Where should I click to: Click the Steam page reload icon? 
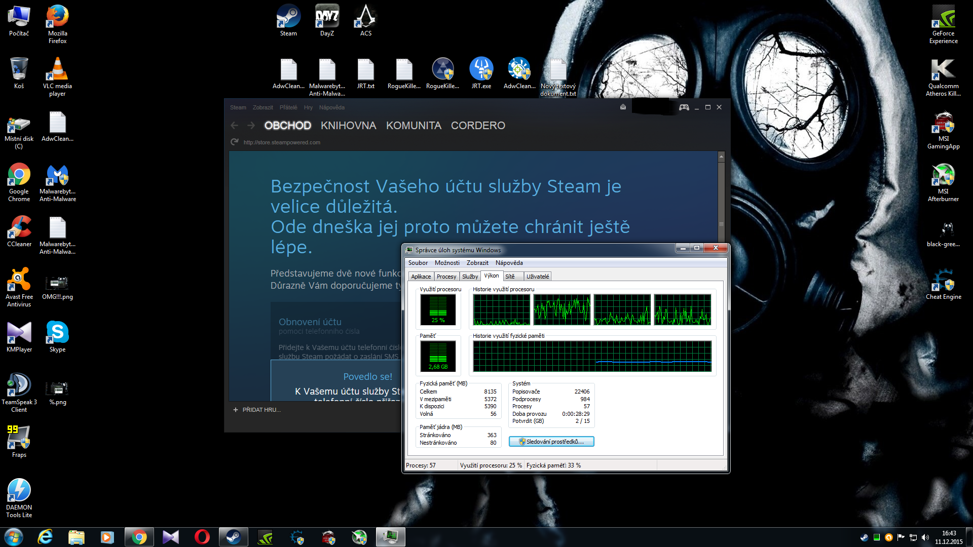[234, 142]
